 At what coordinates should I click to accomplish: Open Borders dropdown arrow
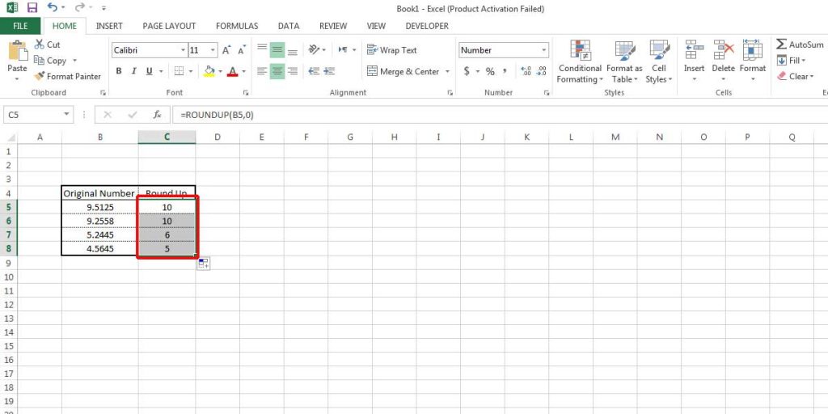coord(191,71)
